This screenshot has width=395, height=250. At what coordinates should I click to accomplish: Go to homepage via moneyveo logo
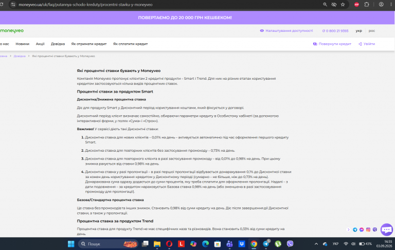12,31
